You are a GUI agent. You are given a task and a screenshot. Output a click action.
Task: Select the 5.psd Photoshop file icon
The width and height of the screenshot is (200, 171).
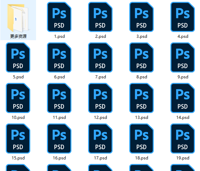pyautogui.click(x=18, y=57)
